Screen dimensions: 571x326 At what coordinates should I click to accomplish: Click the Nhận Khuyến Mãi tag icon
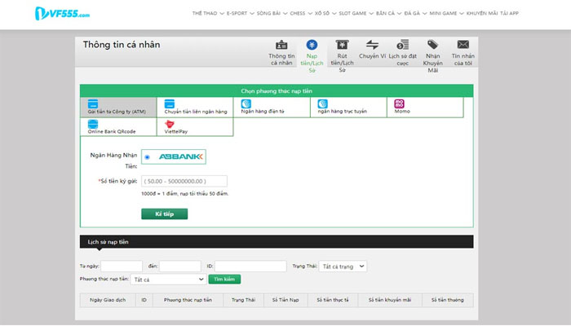tap(433, 46)
